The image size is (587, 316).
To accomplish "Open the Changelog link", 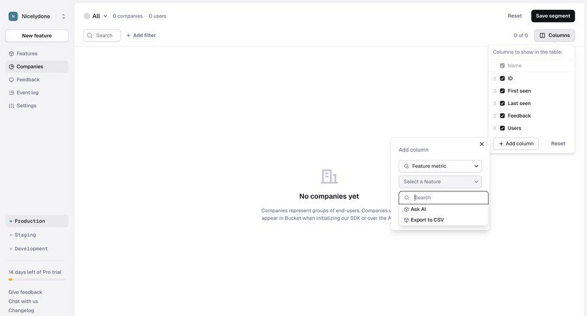I will coord(21,310).
